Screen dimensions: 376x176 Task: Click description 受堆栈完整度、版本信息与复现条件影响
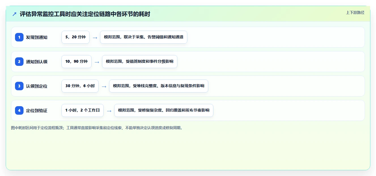coord(169,86)
